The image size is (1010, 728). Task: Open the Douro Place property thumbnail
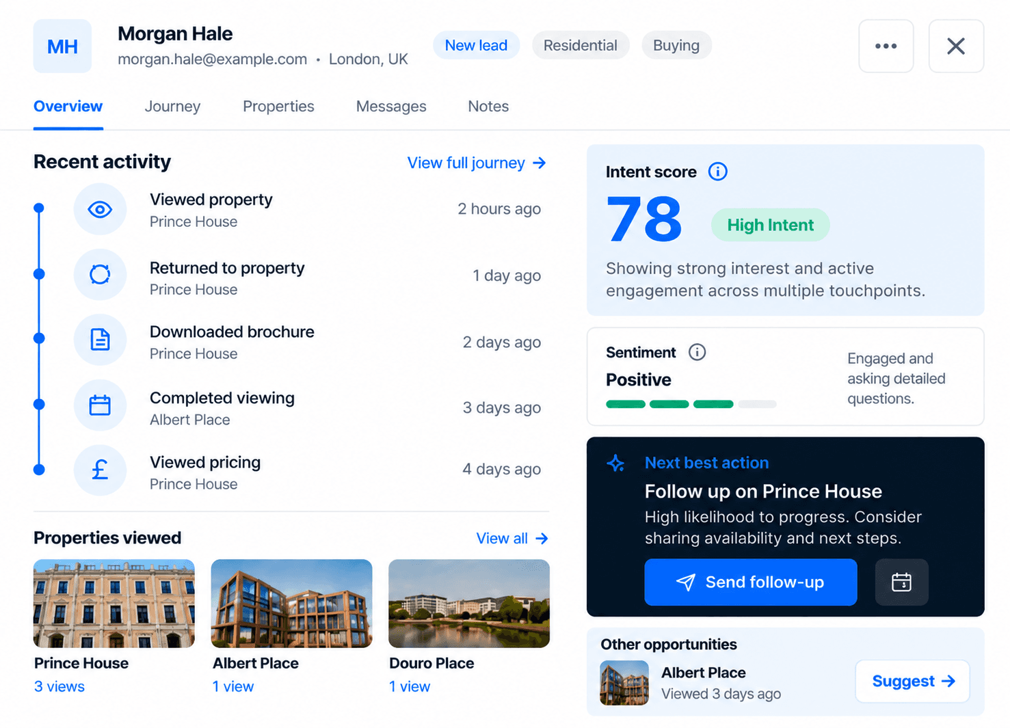(x=469, y=604)
